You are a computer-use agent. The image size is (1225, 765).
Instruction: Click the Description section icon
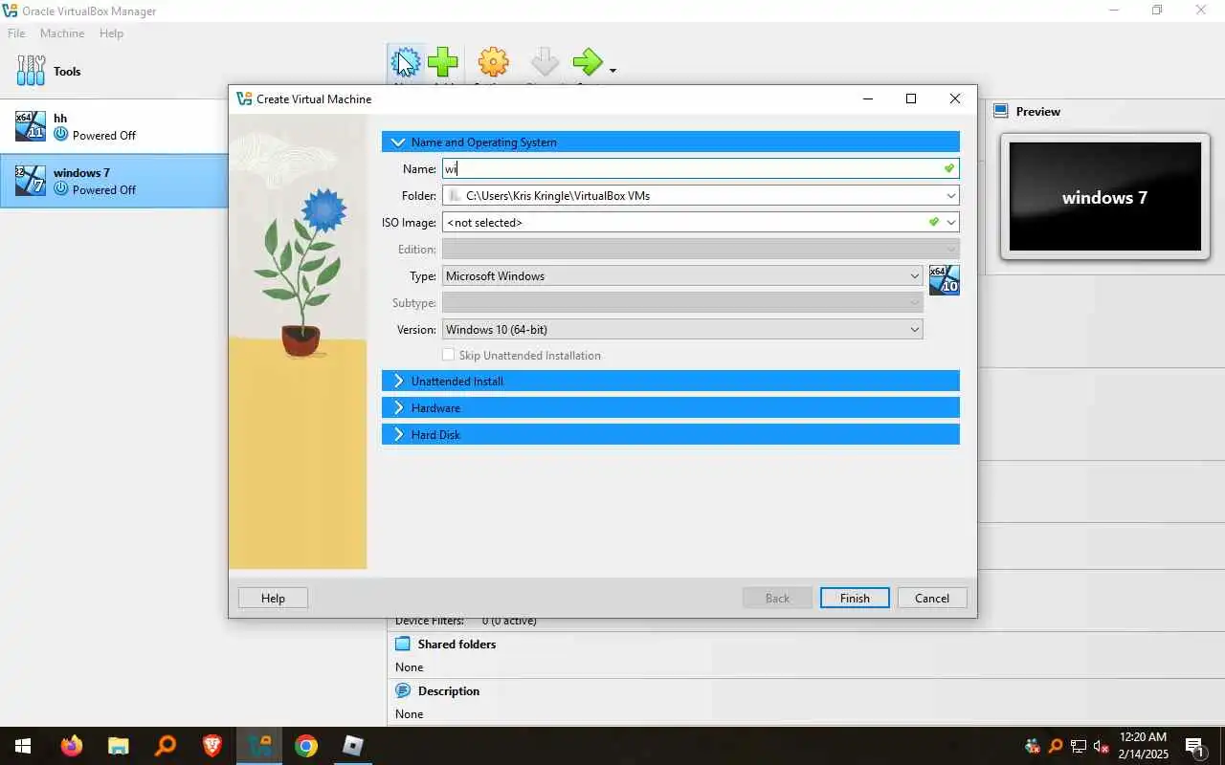tap(403, 690)
